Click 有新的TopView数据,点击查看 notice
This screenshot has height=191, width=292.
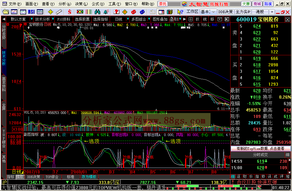pos(261,149)
